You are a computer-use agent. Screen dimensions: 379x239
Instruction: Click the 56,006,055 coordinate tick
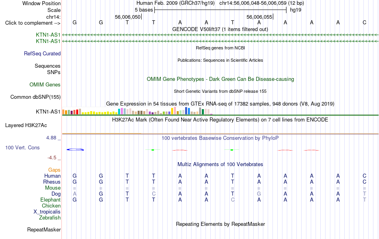pyautogui.click(x=259, y=17)
